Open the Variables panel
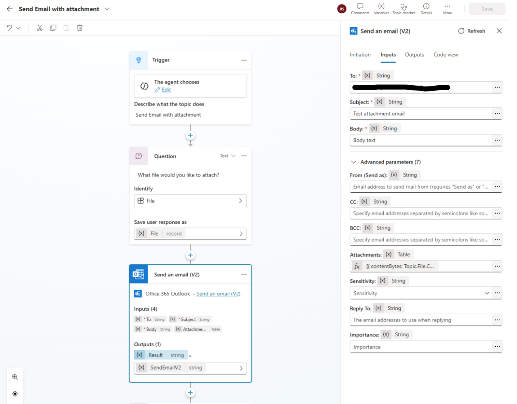 [x=381, y=9]
